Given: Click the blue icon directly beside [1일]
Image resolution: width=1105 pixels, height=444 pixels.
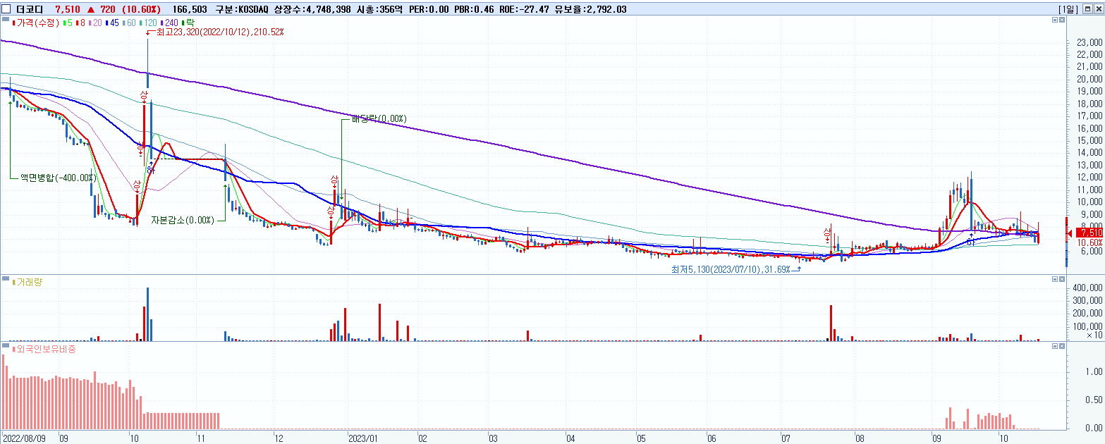Looking at the screenshot, I should tap(1087, 8).
